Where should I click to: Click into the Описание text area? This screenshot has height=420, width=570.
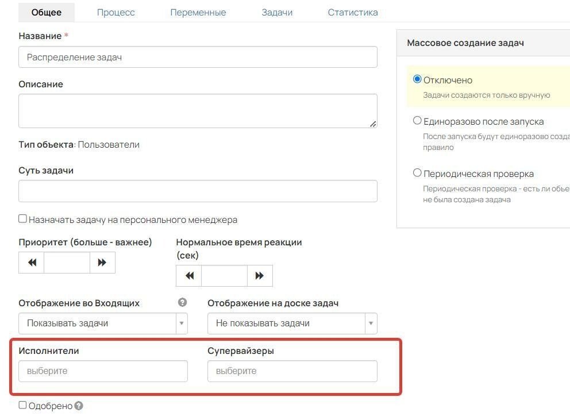tap(198, 111)
